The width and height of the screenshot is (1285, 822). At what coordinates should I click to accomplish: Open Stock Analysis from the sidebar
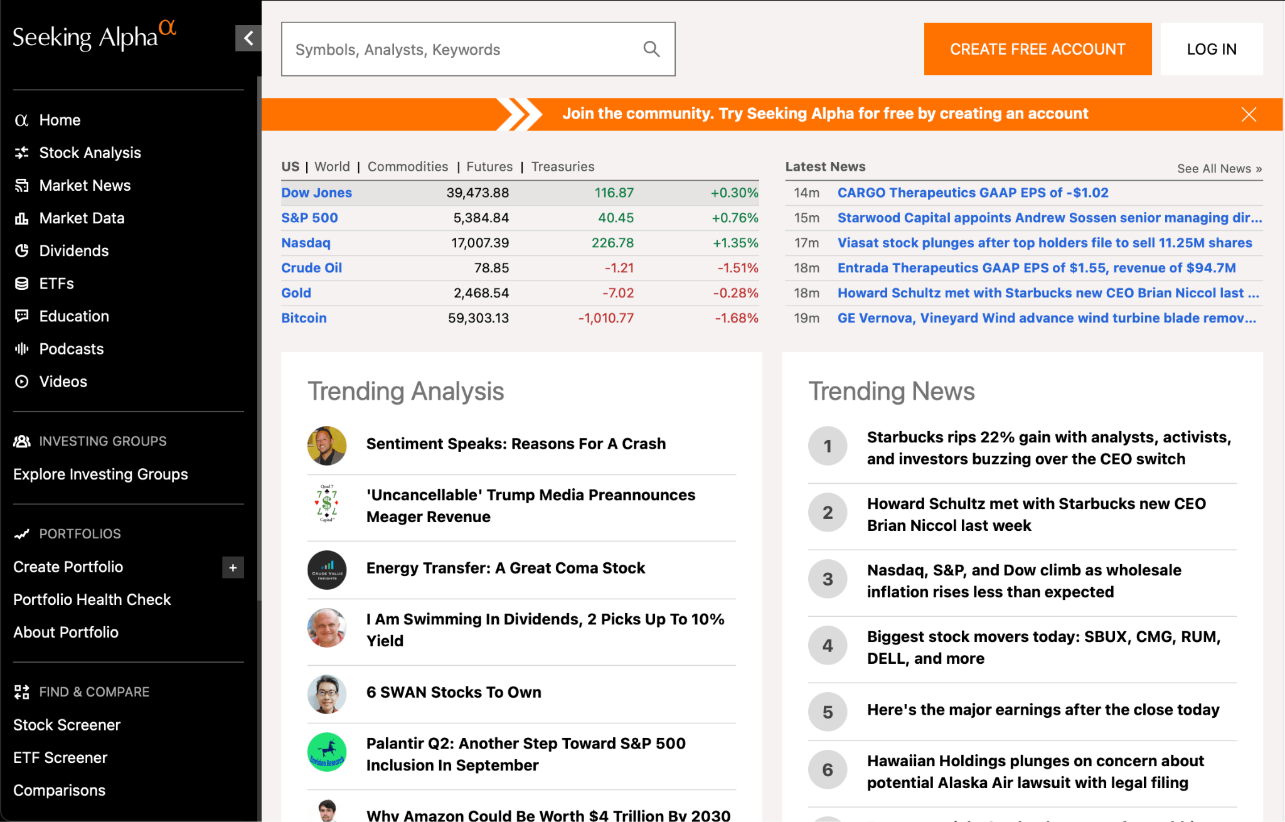(x=90, y=152)
